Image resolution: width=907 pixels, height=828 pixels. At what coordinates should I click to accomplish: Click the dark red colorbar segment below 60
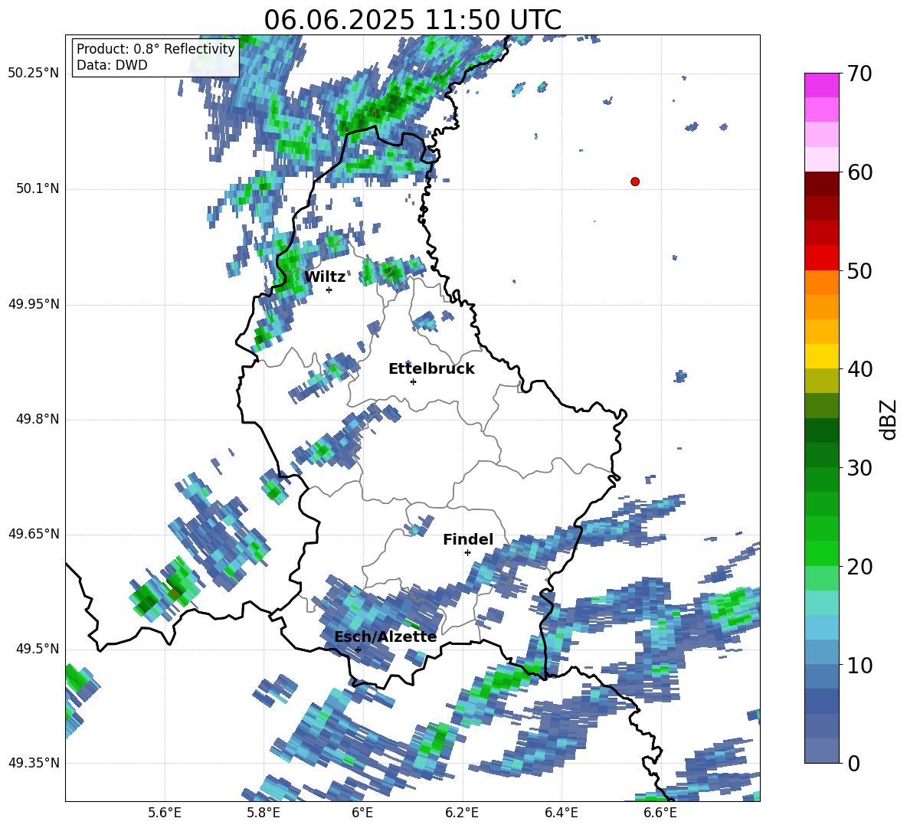pyautogui.click(x=822, y=183)
